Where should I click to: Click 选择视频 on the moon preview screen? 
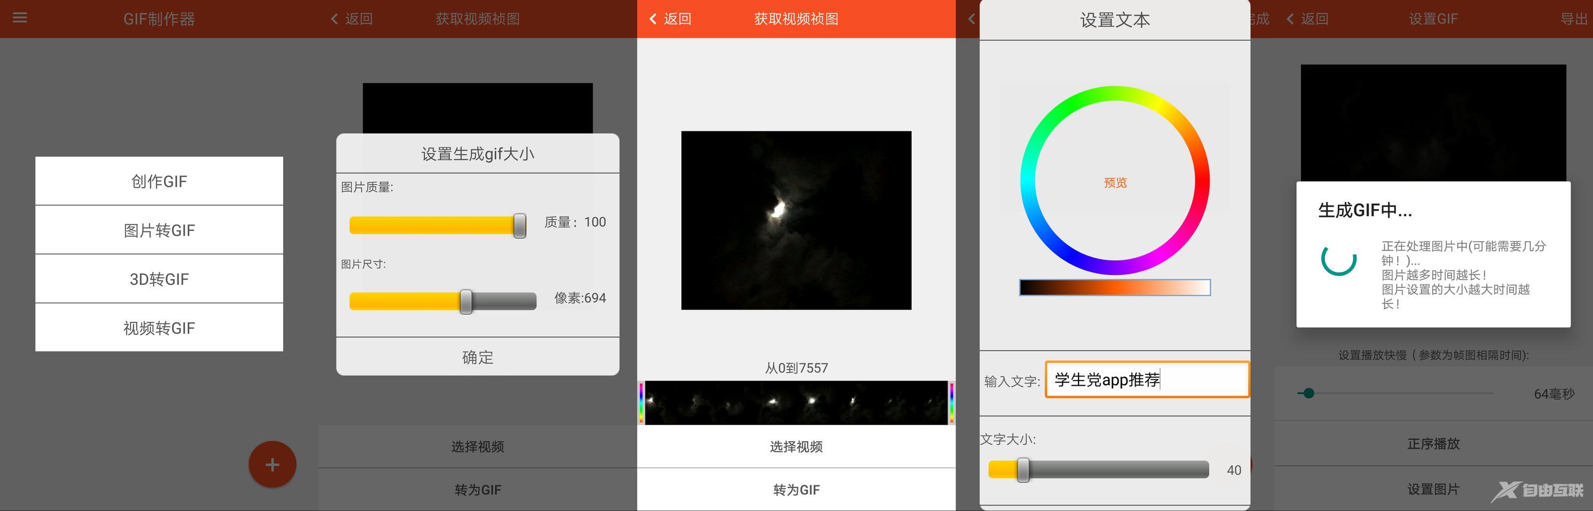coord(796,446)
